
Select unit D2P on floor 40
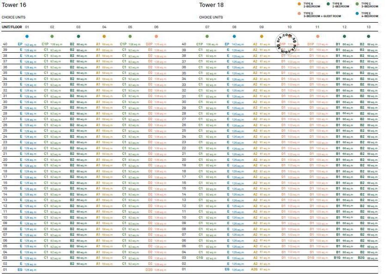(149, 44)
